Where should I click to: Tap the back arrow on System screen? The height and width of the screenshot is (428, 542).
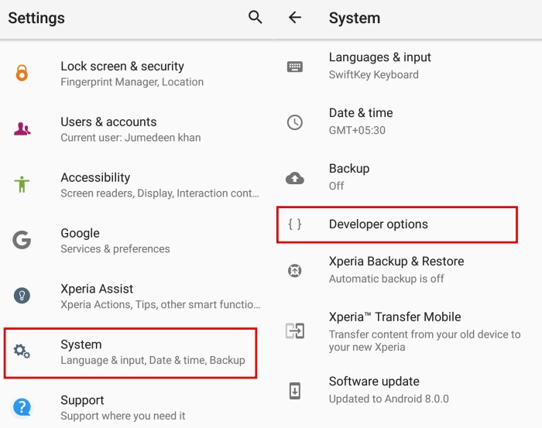point(295,17)
